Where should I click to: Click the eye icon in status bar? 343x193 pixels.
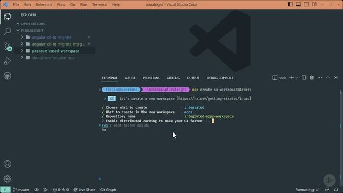coord(36,190)
